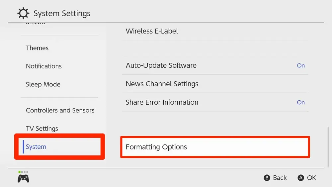Toggle Share Error Information On setting
The width and height of the screenshot is (332, 187).
301,102
